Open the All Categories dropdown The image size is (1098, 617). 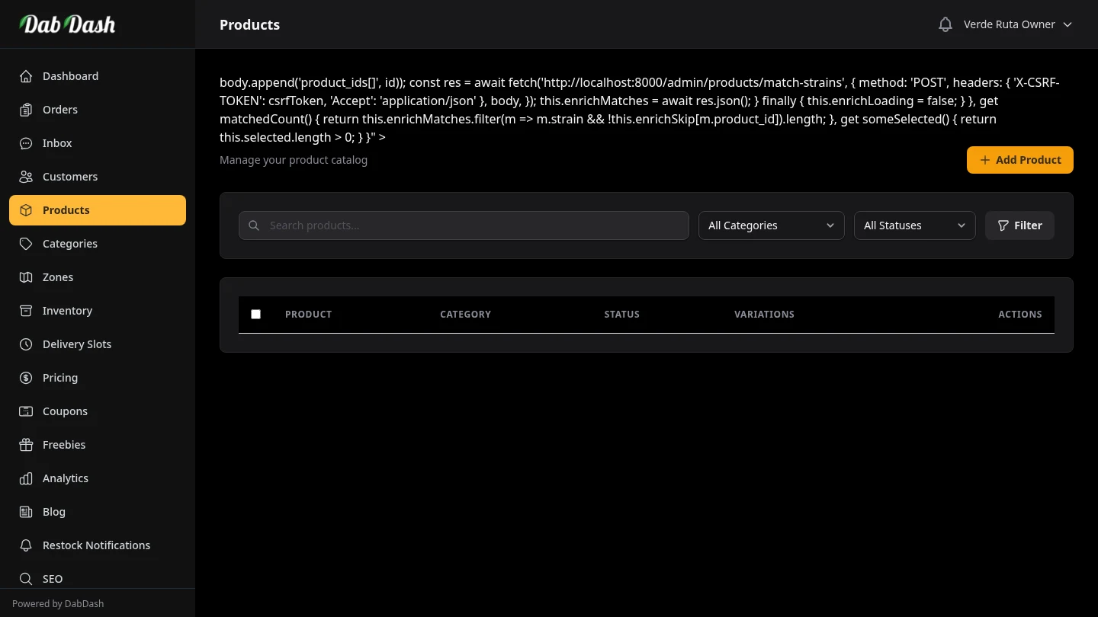click(771, 225)
